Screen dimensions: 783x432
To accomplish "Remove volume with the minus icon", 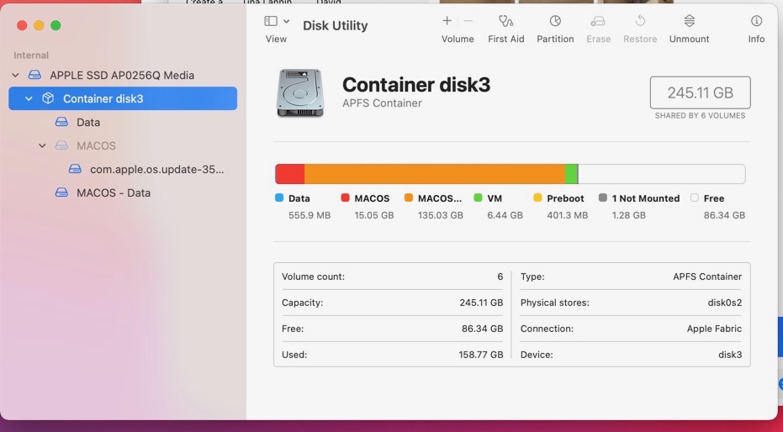I will pos(468,20).
